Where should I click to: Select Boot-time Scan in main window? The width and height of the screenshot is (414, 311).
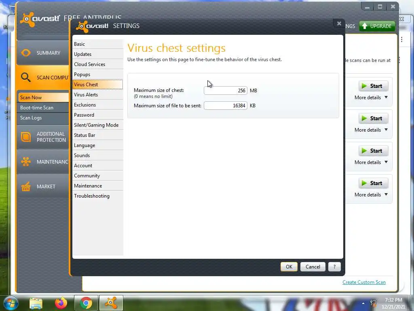click(x=44, y=108)
